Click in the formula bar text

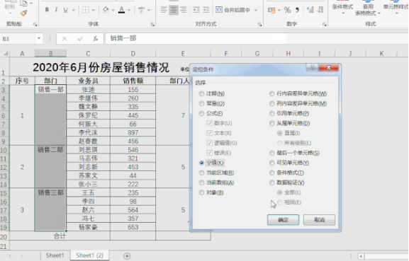click(123, 38)
